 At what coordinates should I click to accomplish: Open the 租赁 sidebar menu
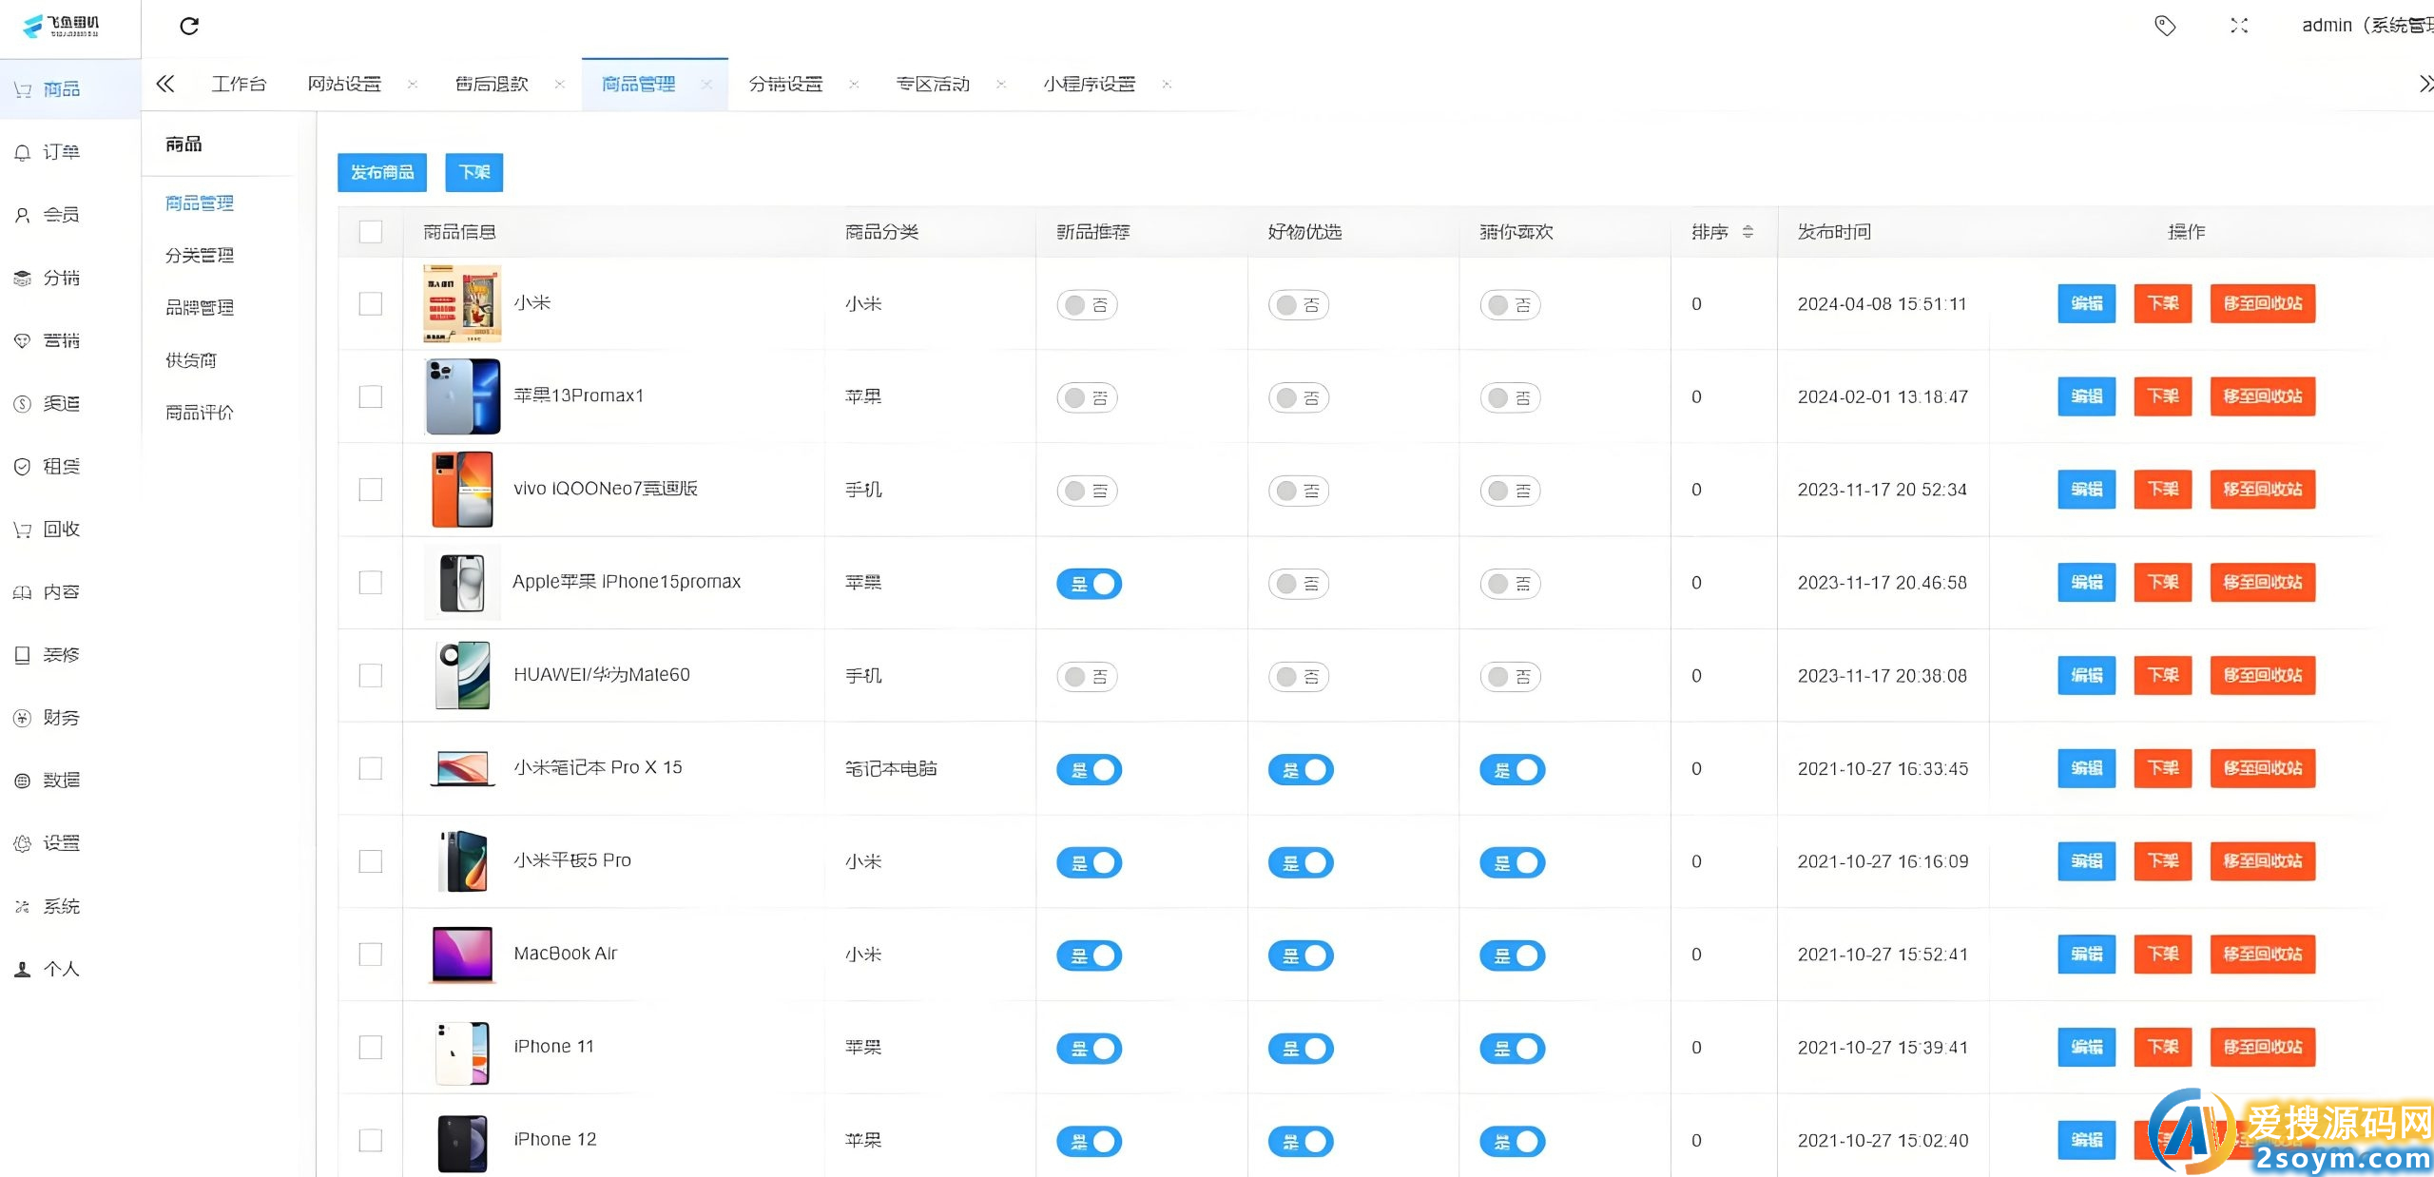pyautogui.click(x=70, y=466)
